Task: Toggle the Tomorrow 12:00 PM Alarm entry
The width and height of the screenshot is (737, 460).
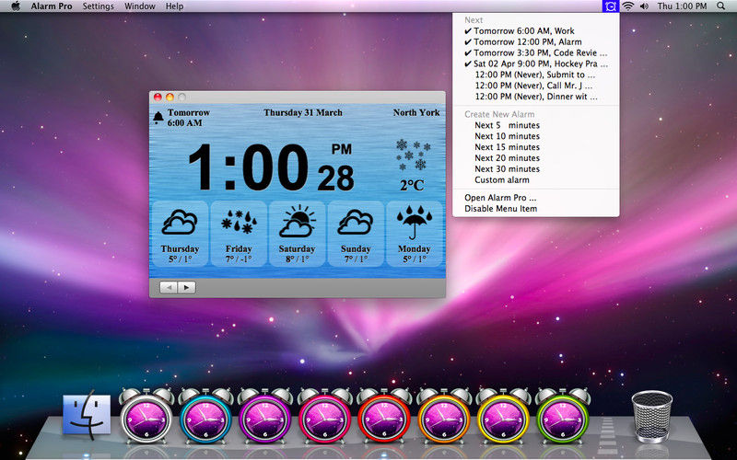Action: coord(536,41)
